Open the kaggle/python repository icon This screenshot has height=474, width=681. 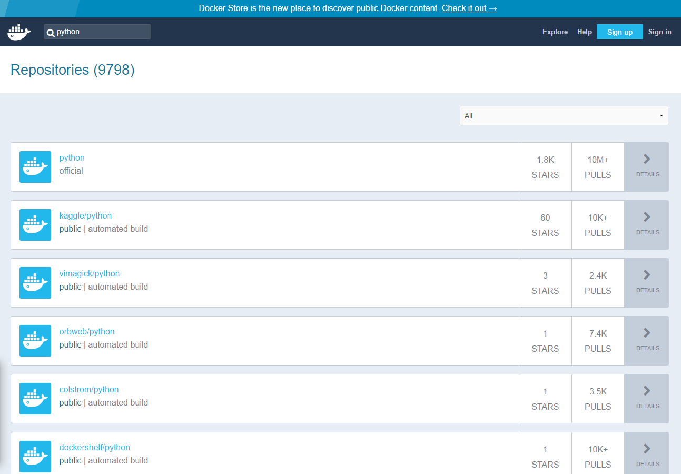pos(35,225)
